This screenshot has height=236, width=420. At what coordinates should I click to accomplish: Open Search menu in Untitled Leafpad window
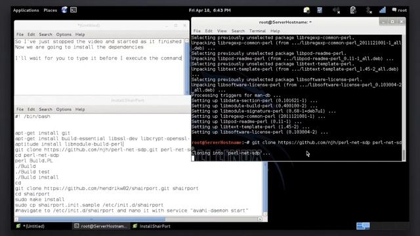tap(45, 34)
